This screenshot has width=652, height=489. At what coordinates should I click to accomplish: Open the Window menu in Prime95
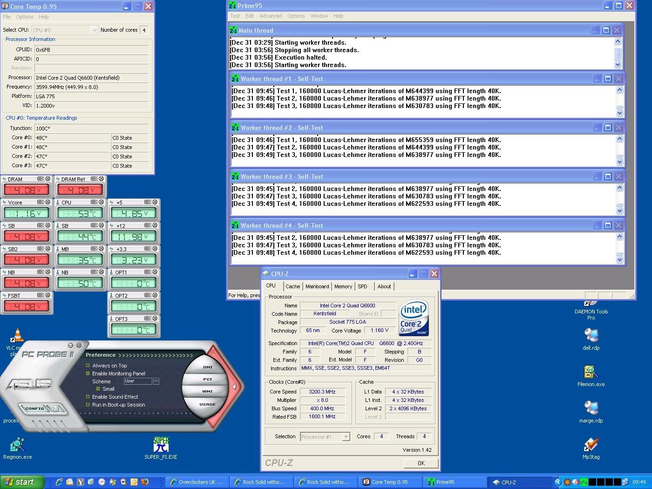(319, 16)
